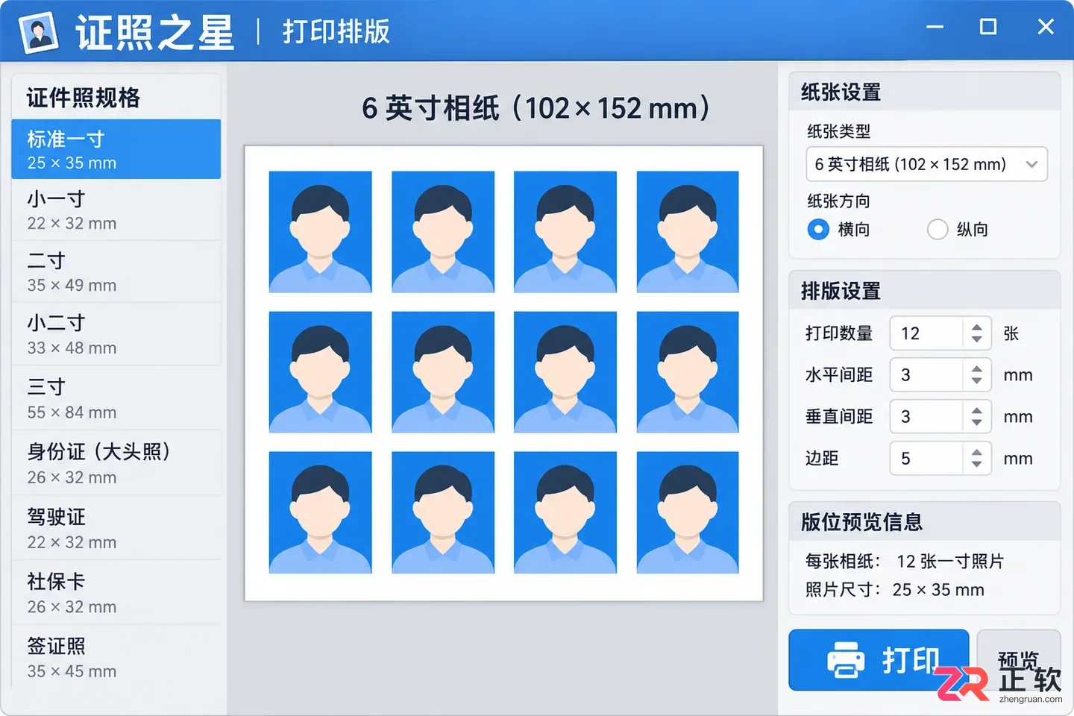This screenshot has height=716, width=1074.
Task: Click the 6 英寸相纸 preview heading
Action: [x=536, y=108]
